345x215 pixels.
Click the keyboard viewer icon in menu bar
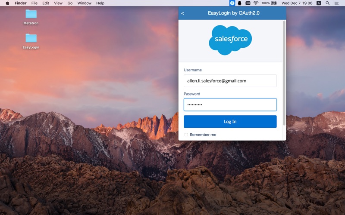click(248, 3)
